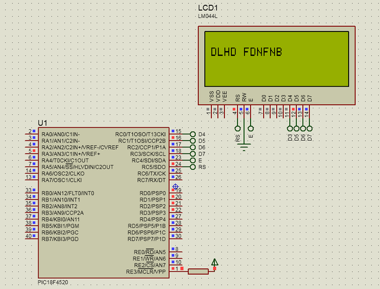Select the D4 terminal on RC0 line
380x289 pixels.
(193, 134)
